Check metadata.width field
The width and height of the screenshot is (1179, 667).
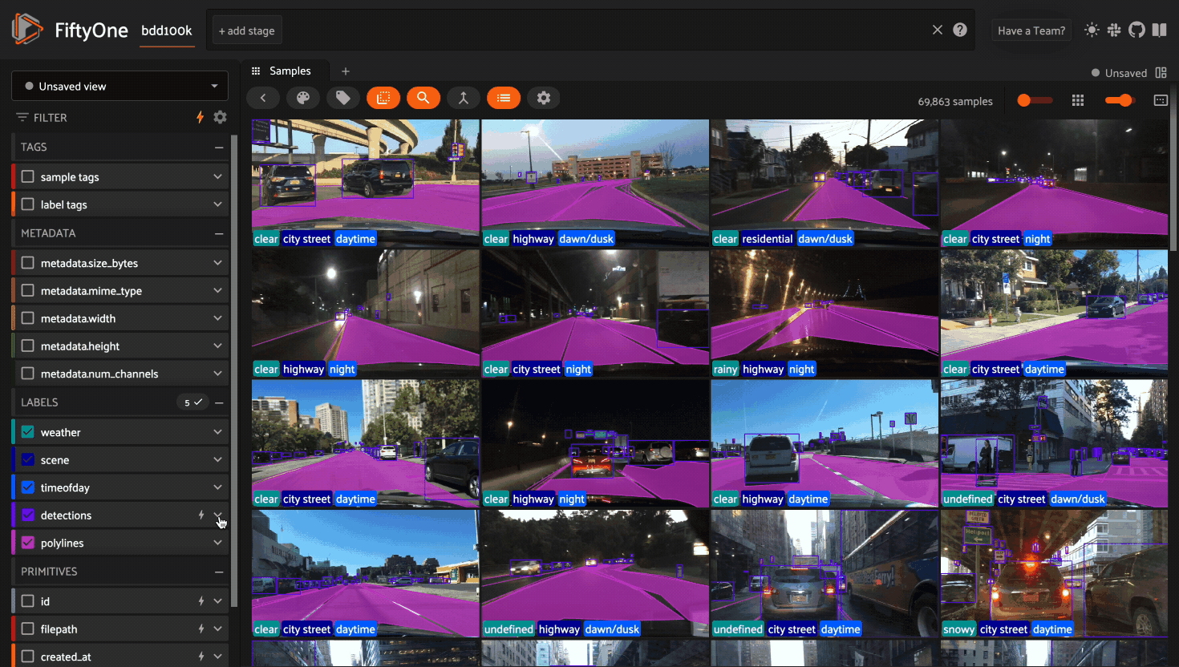(x=28, y=318)
